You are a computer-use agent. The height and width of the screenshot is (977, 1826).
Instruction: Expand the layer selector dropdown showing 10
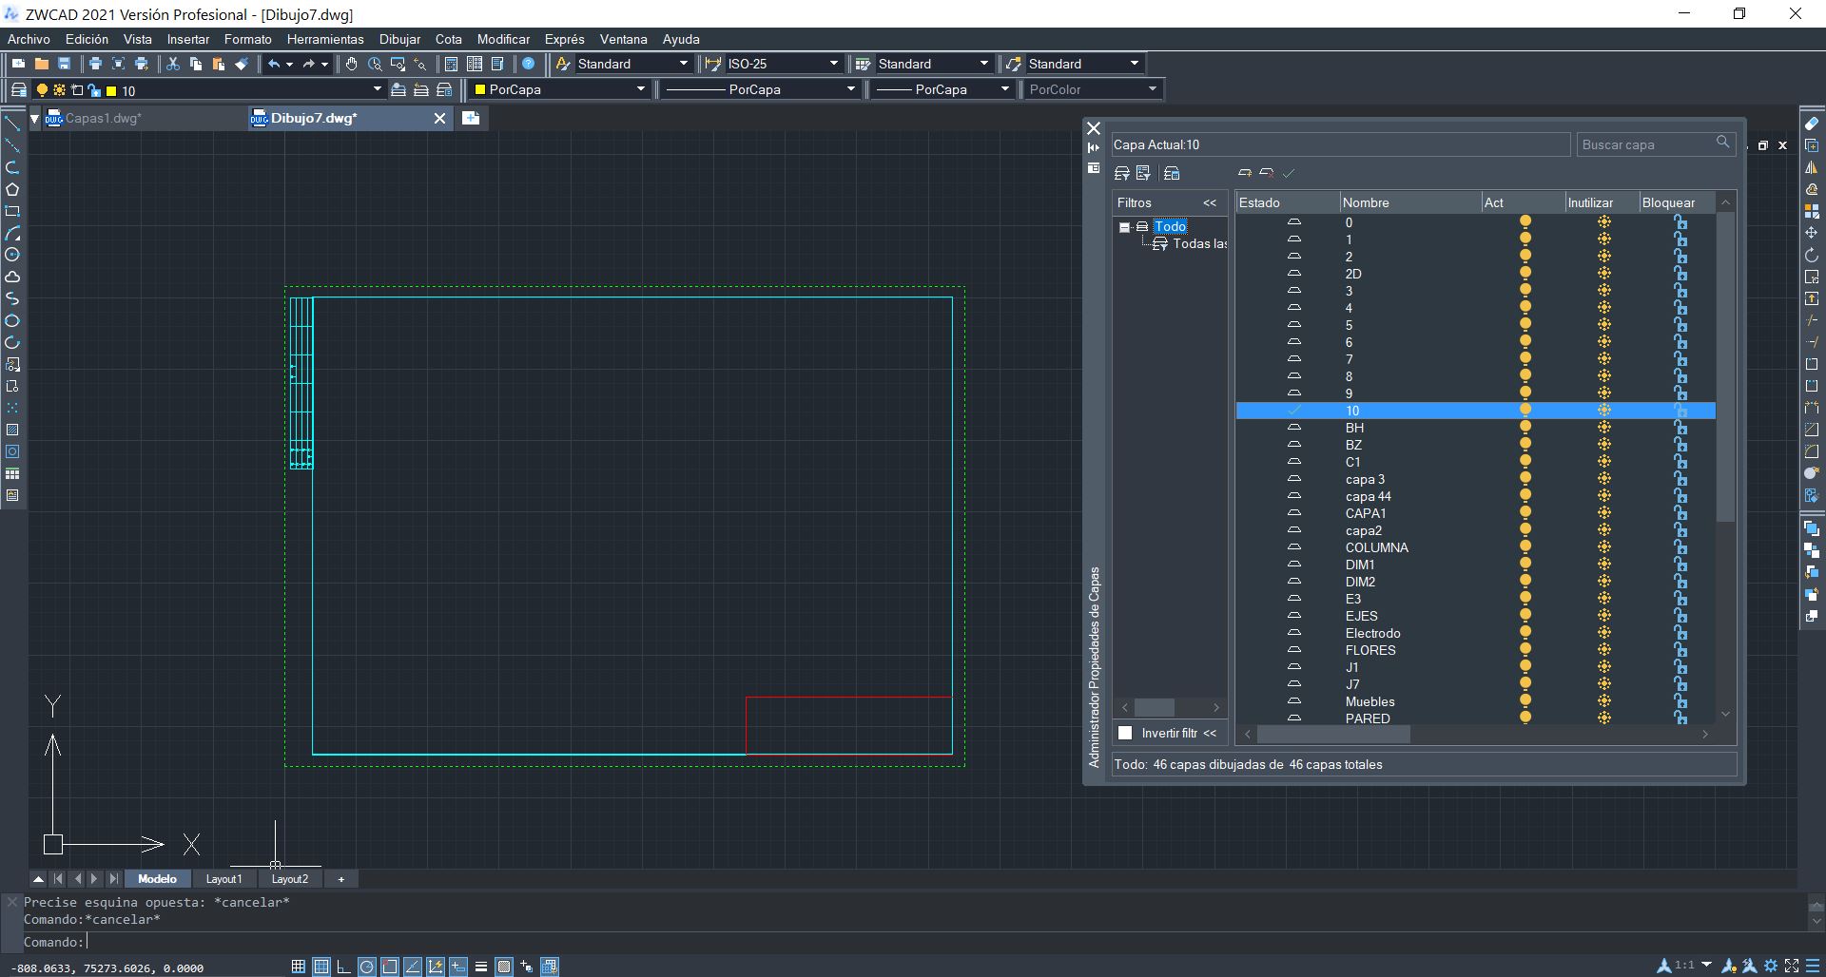[x=377, y=90]
